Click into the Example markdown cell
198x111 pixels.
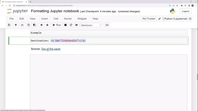pyautogui.click(x=109, y=33)
